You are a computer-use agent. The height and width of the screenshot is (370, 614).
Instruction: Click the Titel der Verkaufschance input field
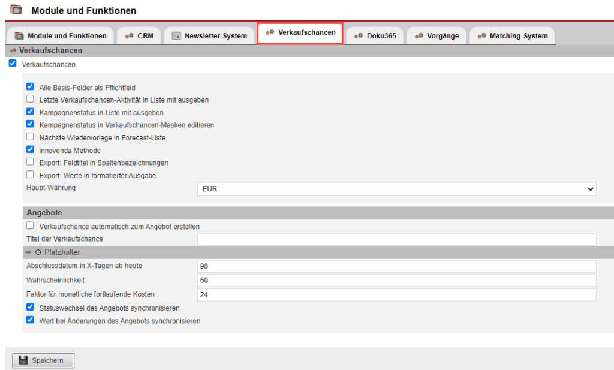396,239
